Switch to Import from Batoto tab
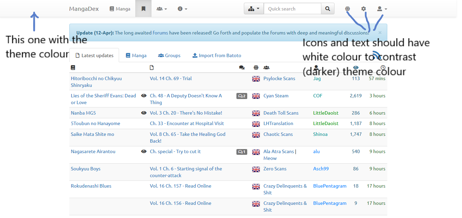 coord(216,55)
